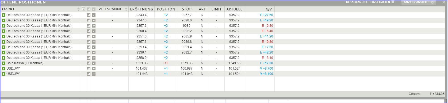The width and height of the screenshot is (448, 103).
Task: Open chart icon for Gold Kassa position
Action: click(89, 63)
